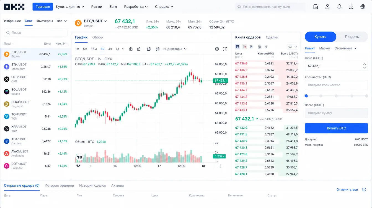Open the order book 0,1 precision dropdown
The width and height of the screenshot is (372, 208).
tap(292, 47)
